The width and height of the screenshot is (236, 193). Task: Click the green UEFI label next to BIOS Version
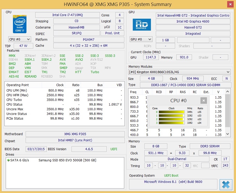point(114,149)
